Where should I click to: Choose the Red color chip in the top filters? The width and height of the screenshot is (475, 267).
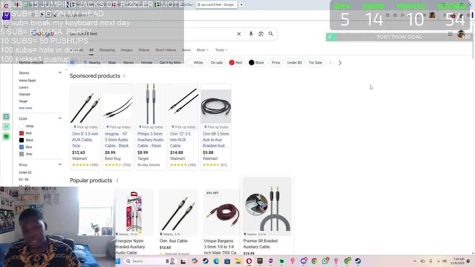(236, 63)
